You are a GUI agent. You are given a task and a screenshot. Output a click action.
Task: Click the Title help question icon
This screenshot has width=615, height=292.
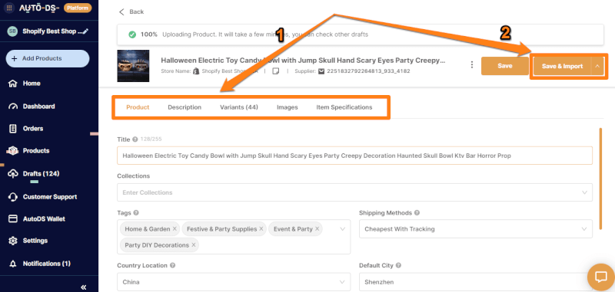point(135,139)
